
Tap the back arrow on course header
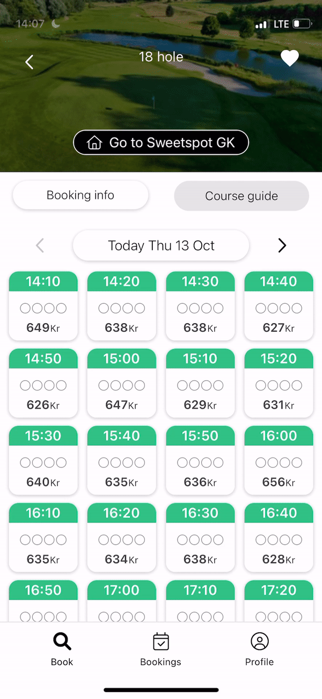(30, 62)
